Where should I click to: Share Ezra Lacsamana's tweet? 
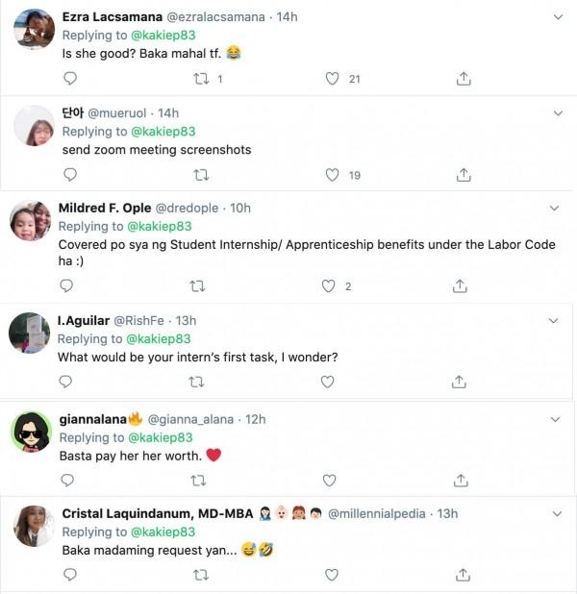464,79
